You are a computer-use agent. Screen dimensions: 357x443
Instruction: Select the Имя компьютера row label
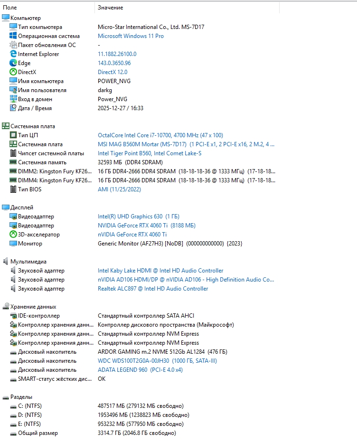[x=41, y=81]
